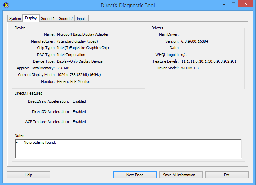Click the Exit button
The image size is (256, 185).
227,175
